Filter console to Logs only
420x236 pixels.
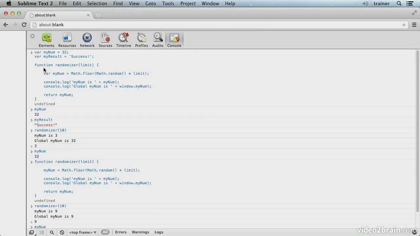(159, 232)
